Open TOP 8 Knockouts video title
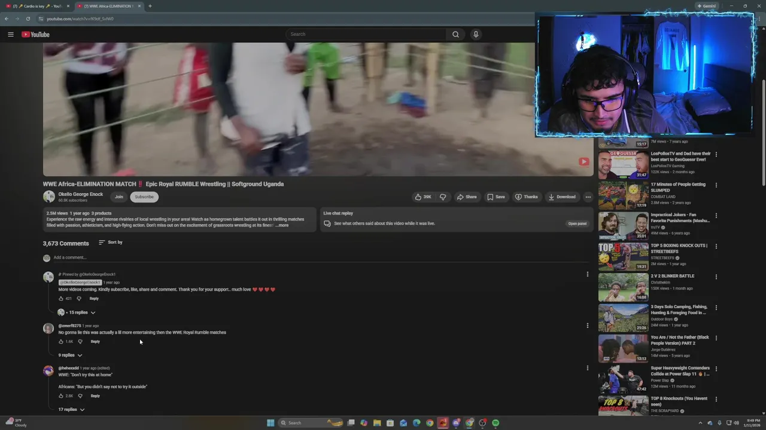The width and height of the screenshot is (766, 430). 679,401
